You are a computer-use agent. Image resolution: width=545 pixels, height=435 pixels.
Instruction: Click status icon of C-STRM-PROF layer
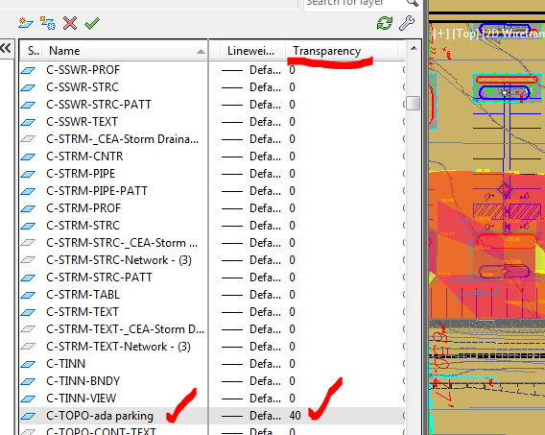point(28,208)
